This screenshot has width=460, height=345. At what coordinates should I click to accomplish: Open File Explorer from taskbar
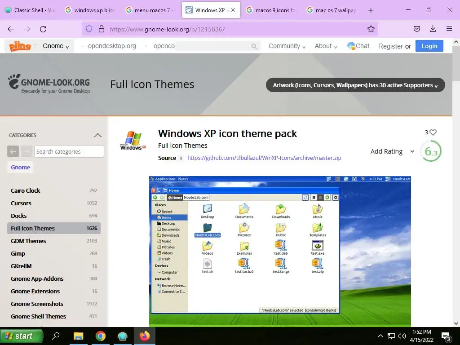coord(78,336)
